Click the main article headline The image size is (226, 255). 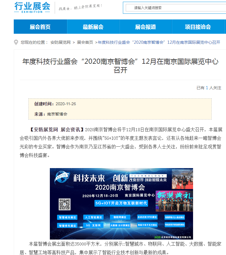click(x=120, y=66)
